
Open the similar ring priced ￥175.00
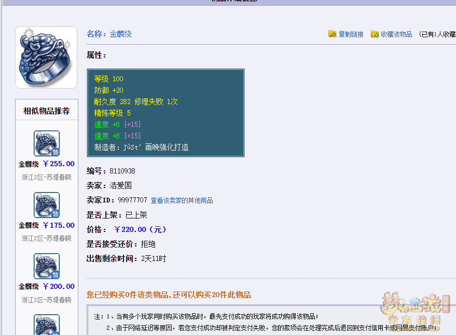click(47, 205)
